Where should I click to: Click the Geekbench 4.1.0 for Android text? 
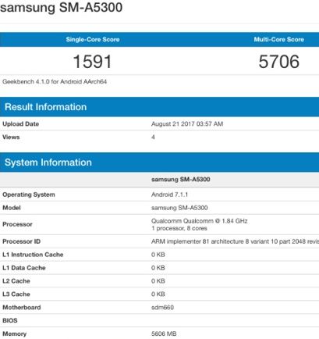tap(55, 82)
